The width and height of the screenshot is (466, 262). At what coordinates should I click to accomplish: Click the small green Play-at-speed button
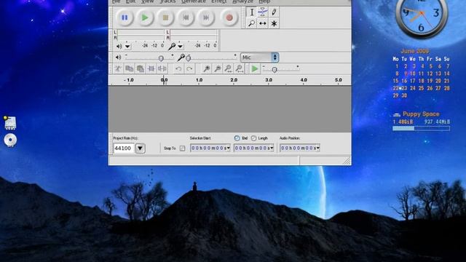pos(255,69)
